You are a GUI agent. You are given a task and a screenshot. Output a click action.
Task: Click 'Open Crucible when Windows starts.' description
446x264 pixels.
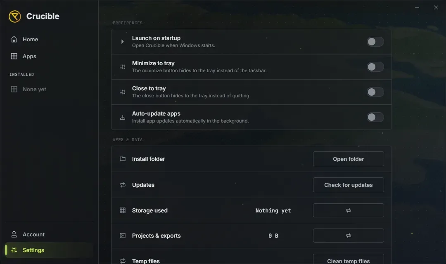coord(173,45)
